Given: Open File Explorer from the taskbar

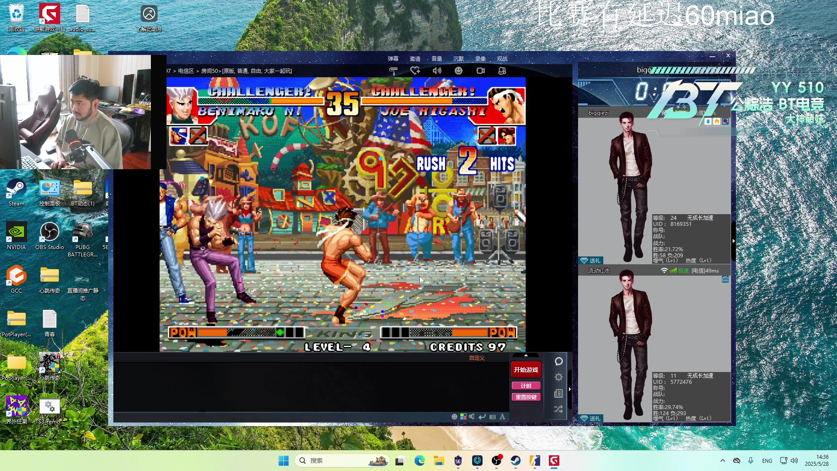Looking at the screenshot, I should click(439, 461).
